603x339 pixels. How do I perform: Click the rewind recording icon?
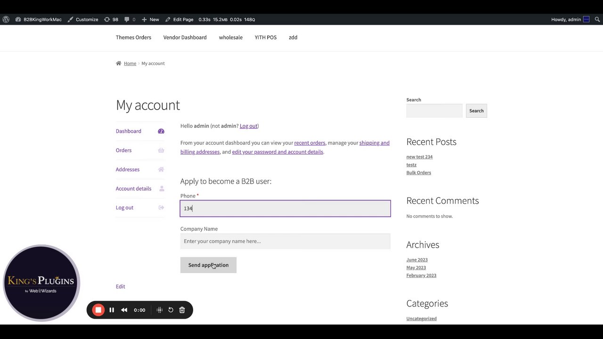pyautogui.click(x=124, y=310)
